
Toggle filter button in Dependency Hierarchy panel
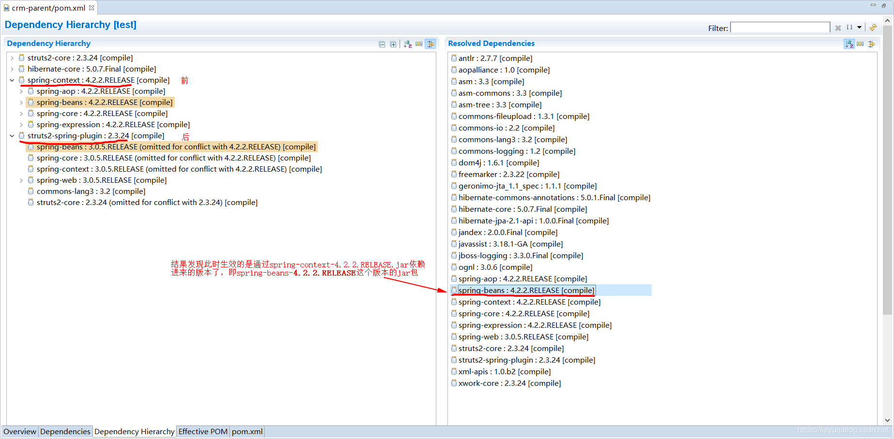coord(431,44)
